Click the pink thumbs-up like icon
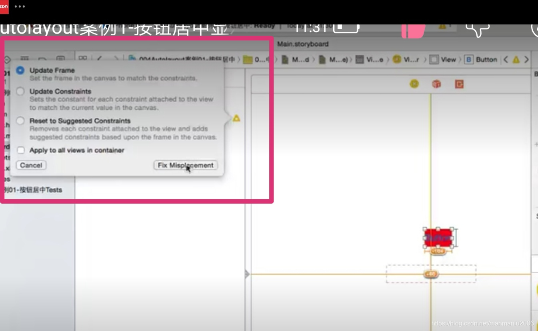The width and height of the screenshot is (538, 331). 413,31
